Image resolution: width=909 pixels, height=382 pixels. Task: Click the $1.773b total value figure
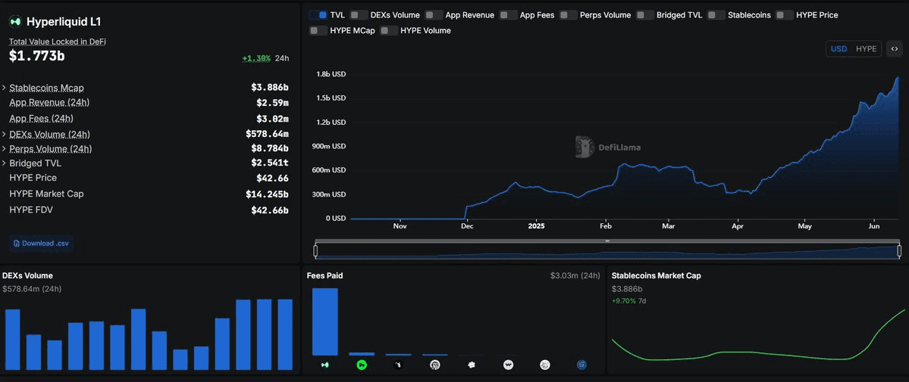tap(36, 56)
